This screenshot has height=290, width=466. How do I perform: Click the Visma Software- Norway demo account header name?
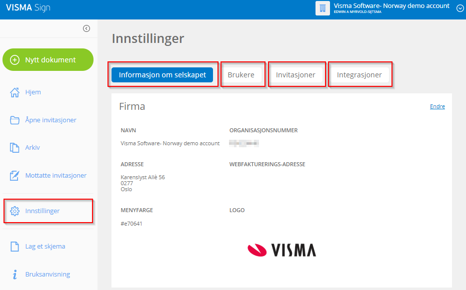point(391,5)
